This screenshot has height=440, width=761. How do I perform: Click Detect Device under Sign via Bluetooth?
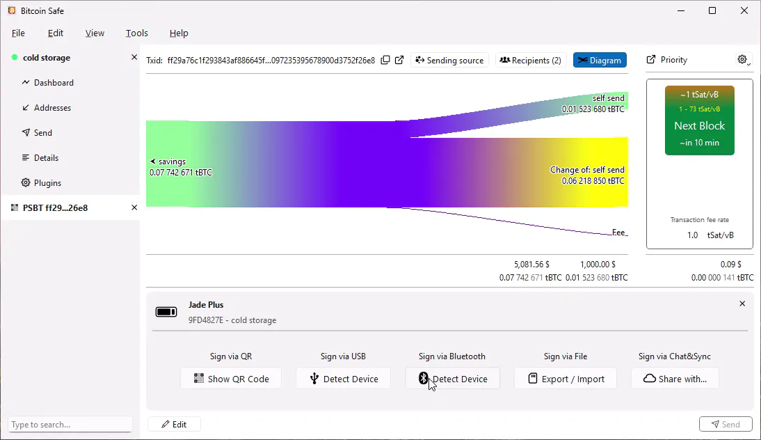point(452,379)
